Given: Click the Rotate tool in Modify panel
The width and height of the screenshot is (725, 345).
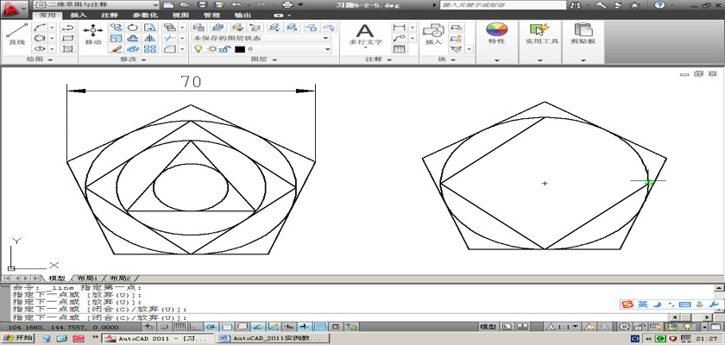Looking at the screenshot, I should [133, 28].
